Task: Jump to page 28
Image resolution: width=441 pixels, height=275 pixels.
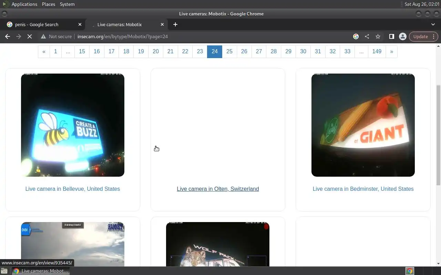Action: pos(274,52)
